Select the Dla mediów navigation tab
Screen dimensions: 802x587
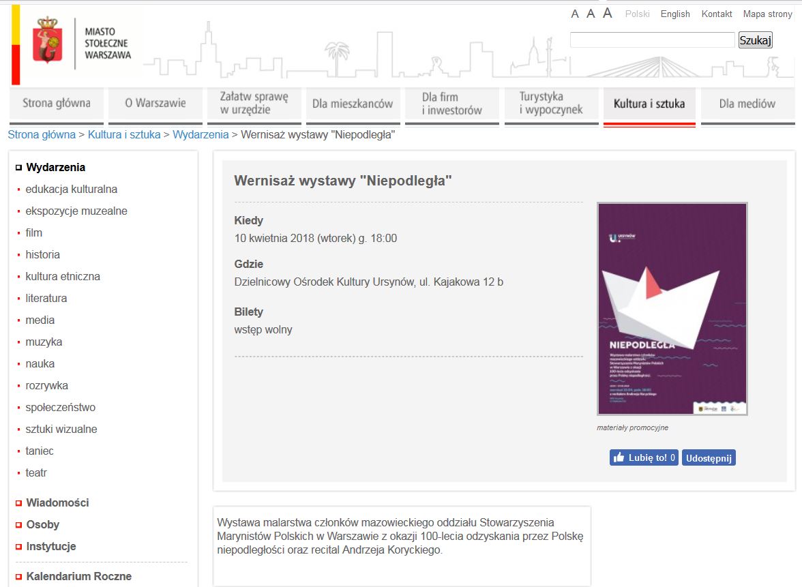pos(747,104)
